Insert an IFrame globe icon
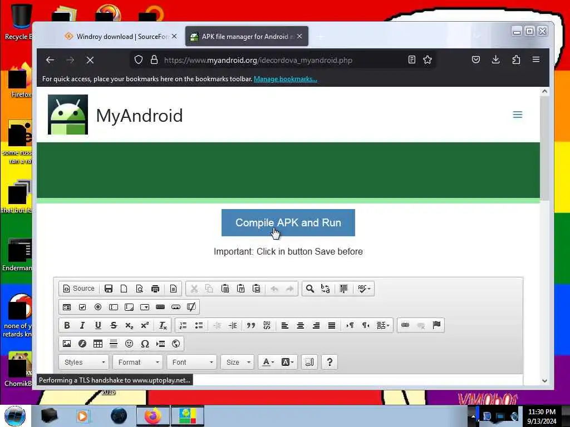This screenshot has height=427, width=570. pyautogui.click(x=176, y=344)
